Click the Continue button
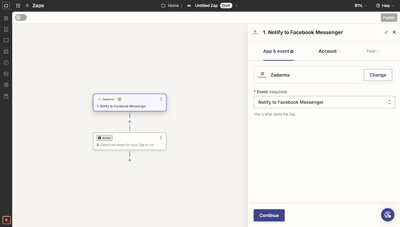The height and width of the screenshot is (227, 400). (x=269, y=215)
